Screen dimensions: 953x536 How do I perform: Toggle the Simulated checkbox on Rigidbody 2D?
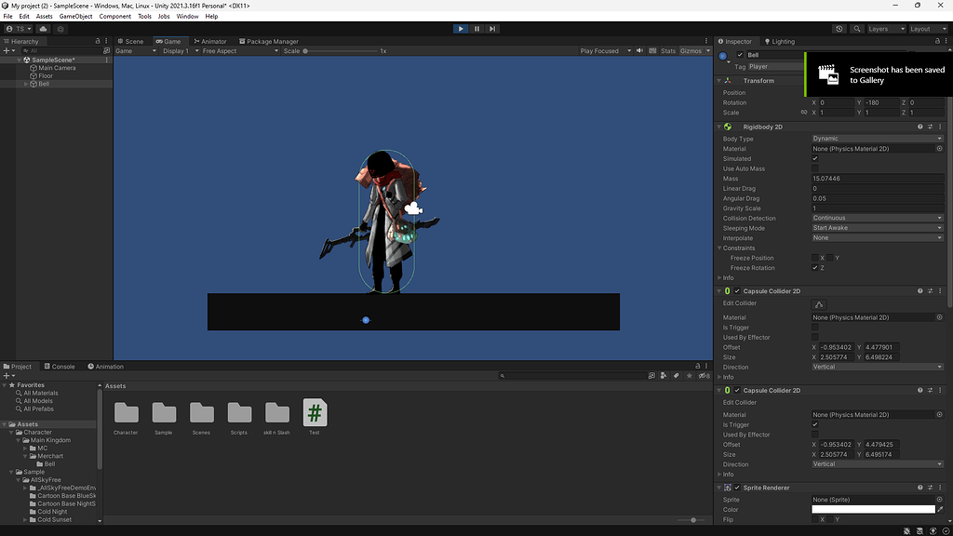(814, 158)
